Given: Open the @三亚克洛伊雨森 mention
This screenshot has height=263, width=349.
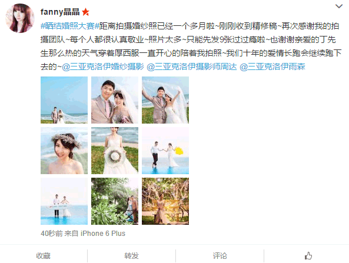Looking at the screenshot, I should [x=272, y=66].
